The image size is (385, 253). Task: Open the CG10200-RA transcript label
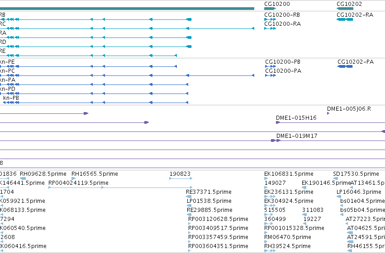click(282, 24)
